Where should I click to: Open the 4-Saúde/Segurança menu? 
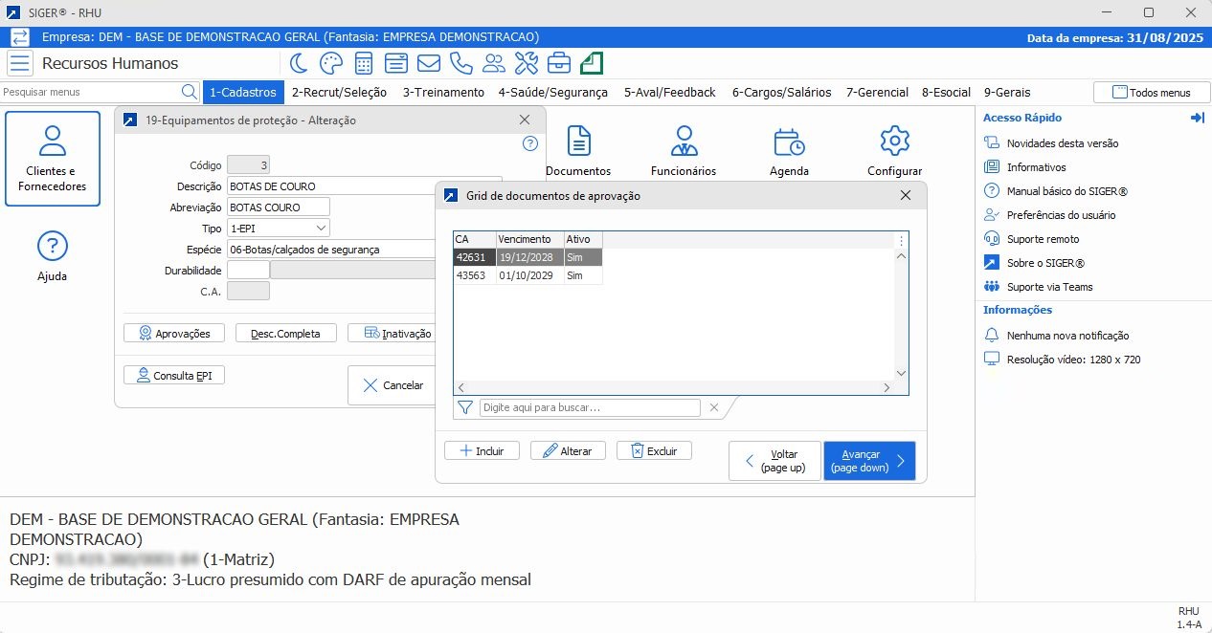coord(552,93)
